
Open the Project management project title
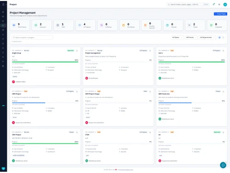coord(93,53)
